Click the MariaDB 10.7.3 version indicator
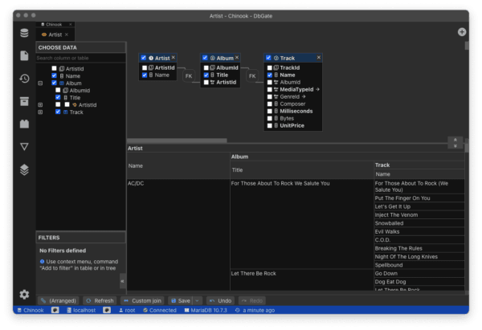 tap(206, 311)
